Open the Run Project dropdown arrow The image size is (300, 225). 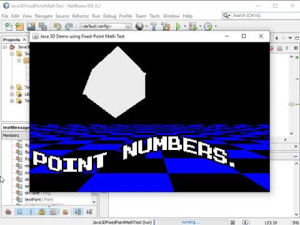[x=185, y=26]
